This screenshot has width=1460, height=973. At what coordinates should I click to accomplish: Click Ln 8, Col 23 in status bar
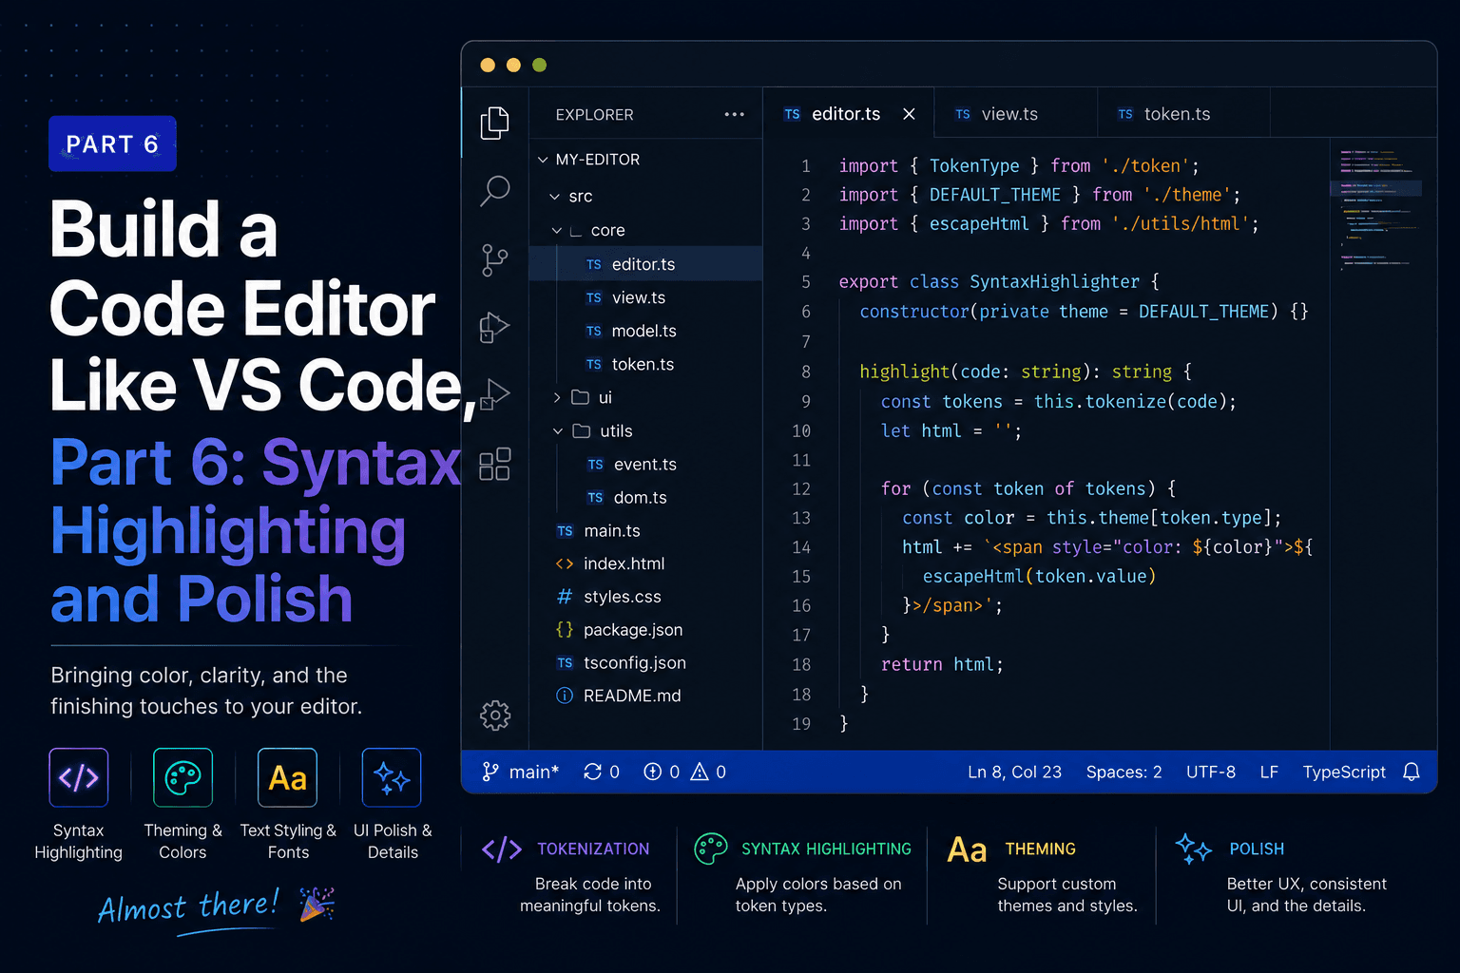(1014, 772)
